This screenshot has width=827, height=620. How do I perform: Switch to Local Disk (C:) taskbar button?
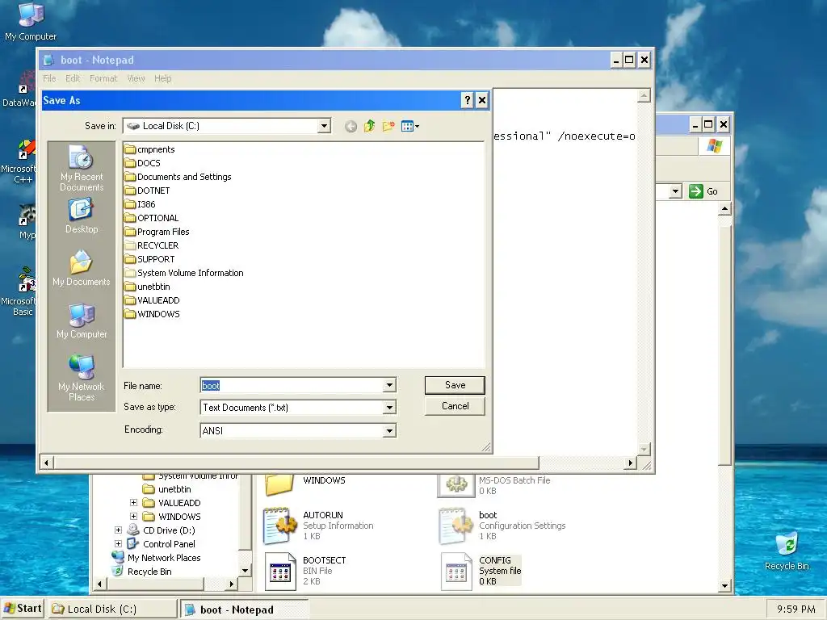point(113,610)
